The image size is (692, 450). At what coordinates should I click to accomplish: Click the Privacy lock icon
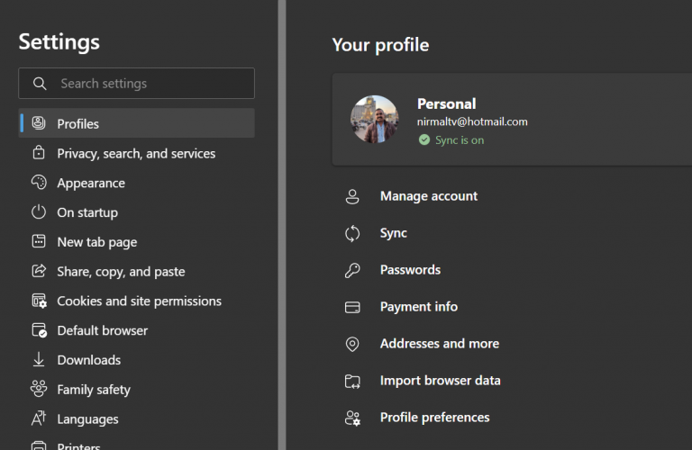39,153
